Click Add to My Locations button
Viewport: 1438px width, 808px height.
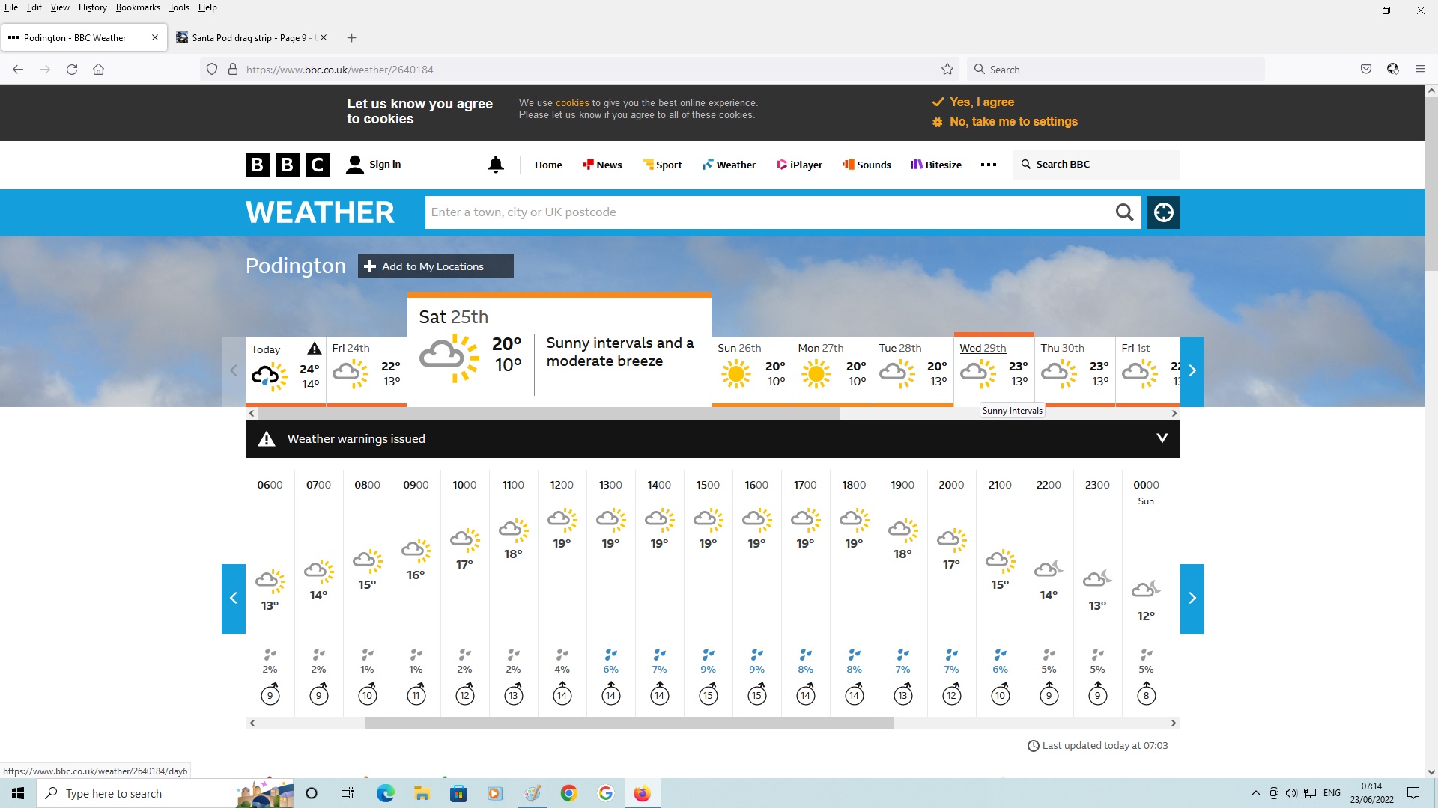coord(435,266)
